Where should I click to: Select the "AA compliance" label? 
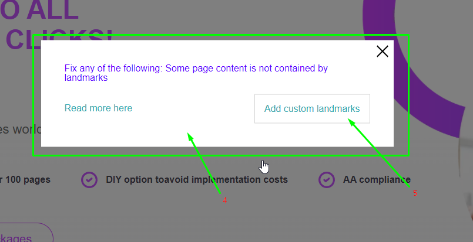[377, 180]
